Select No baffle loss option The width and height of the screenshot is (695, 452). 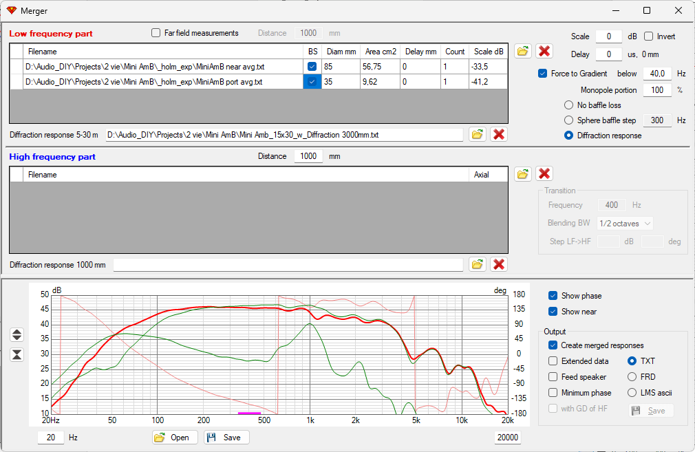coord(568,105)
